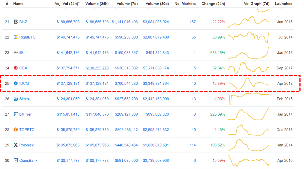Image resolution: width=304 pixels, height=169 pixels.
Task: Click the Poloniex logo icon
Action: (16, 145)
